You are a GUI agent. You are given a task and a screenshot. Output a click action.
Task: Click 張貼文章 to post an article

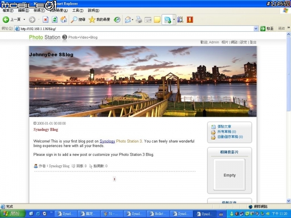click(224, 126)
